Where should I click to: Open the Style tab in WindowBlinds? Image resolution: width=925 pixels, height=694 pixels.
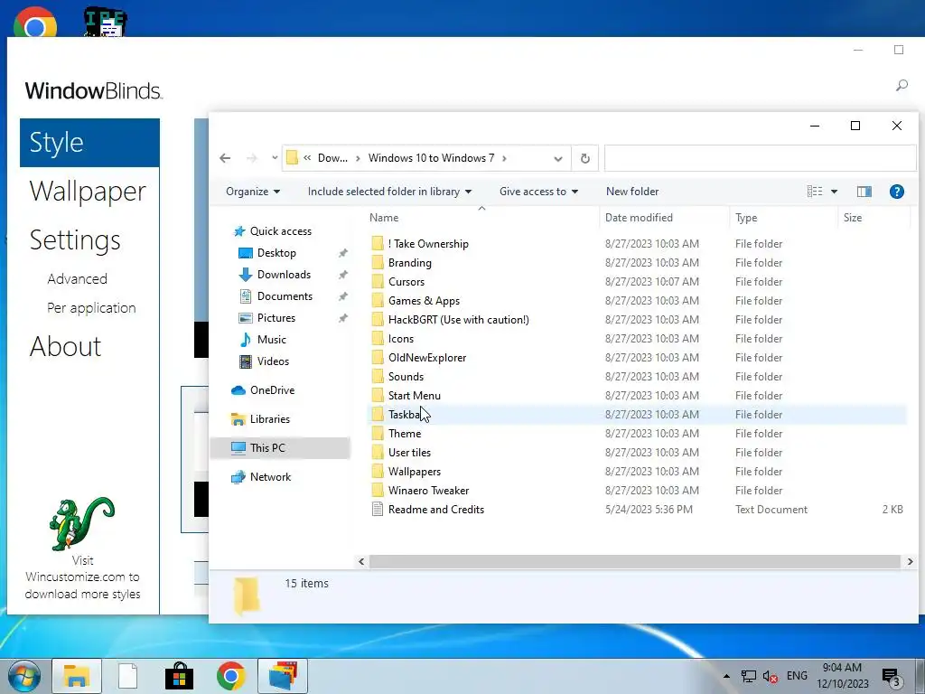tap(89, 142)
